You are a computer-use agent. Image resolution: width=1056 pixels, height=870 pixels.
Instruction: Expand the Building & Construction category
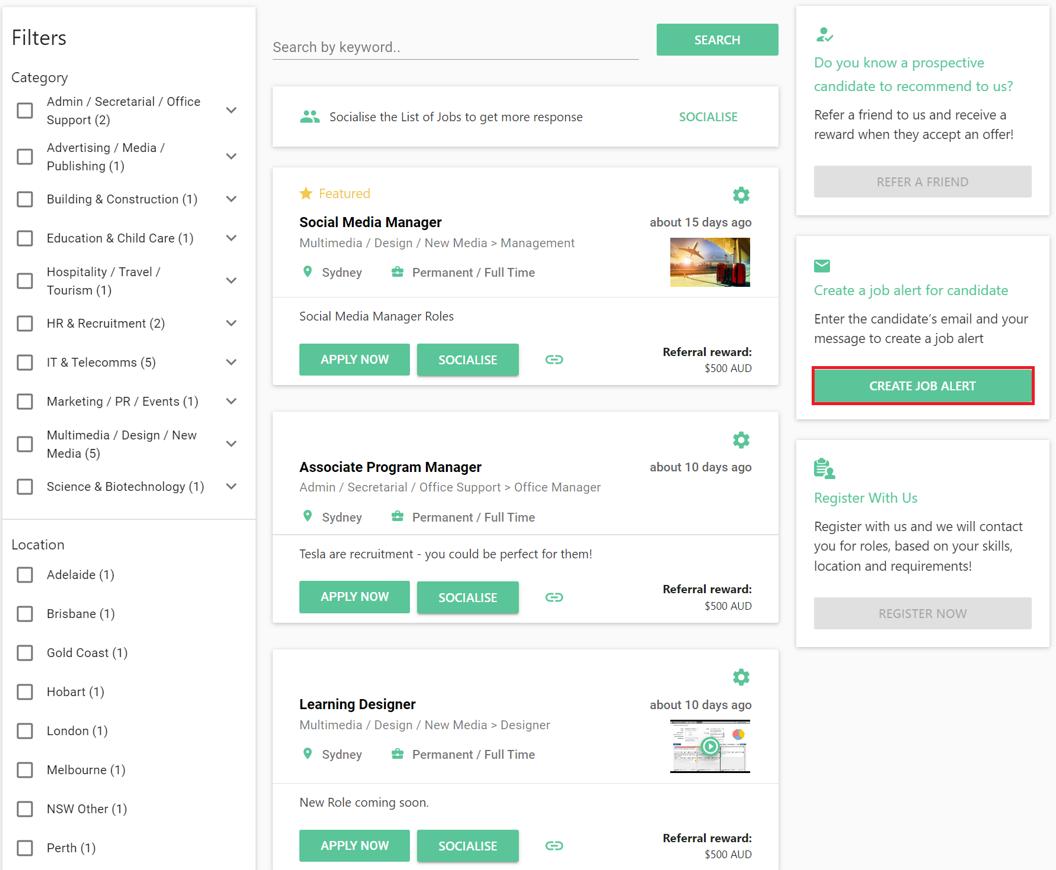(x=231, y=199)
